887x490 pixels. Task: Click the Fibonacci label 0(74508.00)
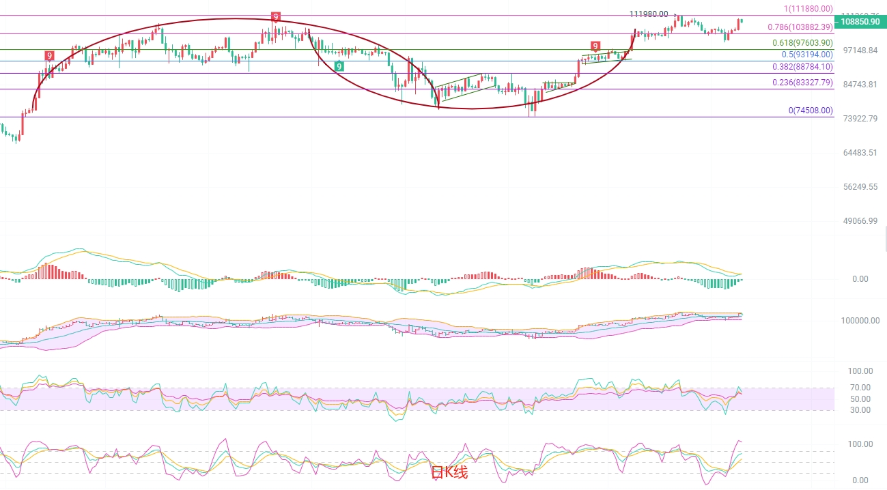[811, 110]
